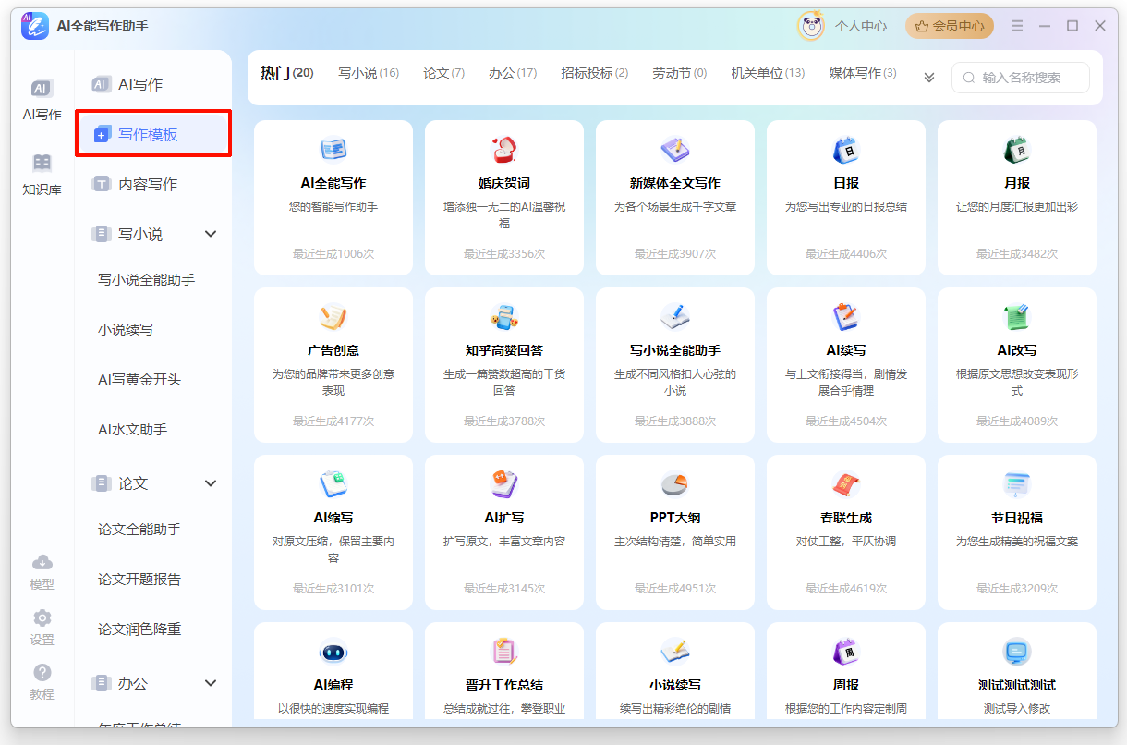Open 论文开题报告 in sidebar

(139, 580)
